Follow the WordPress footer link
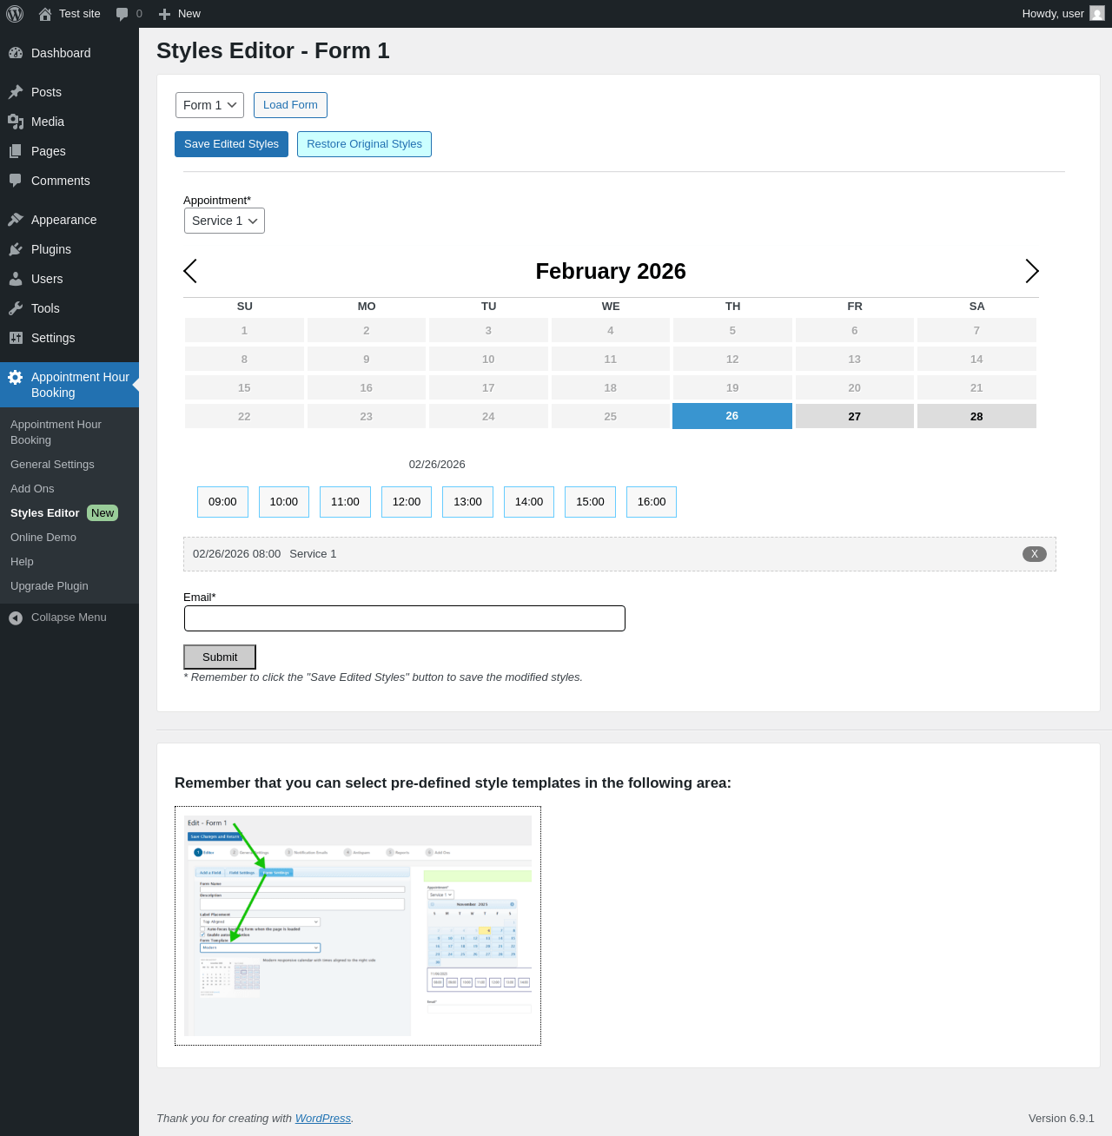Viewport: 1112px width, 1136px height. [323, 1119]
